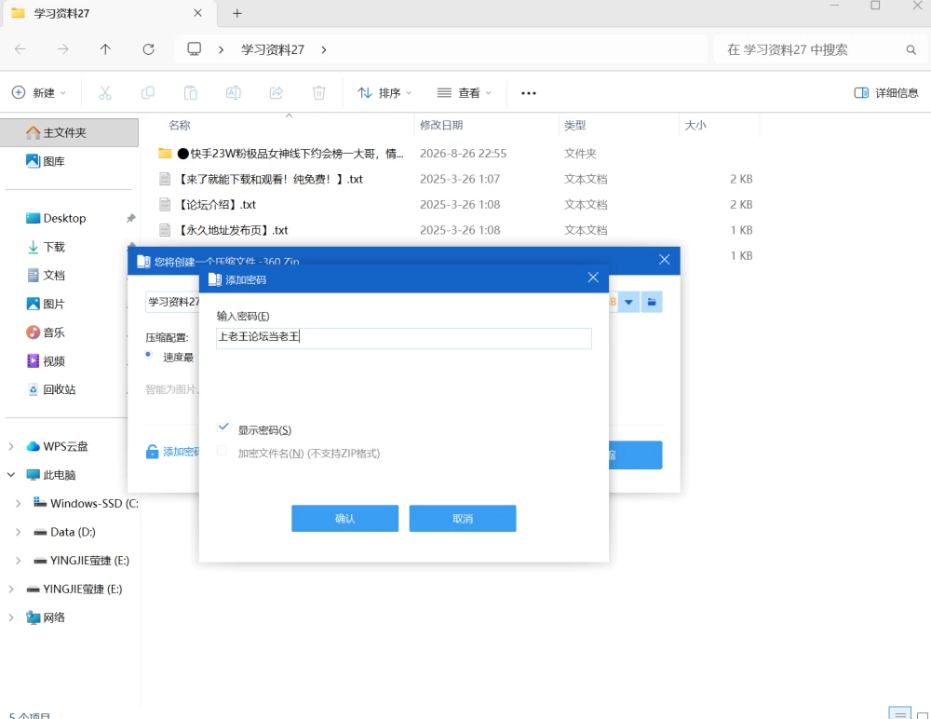Expand the chevron after 学习资料27 breadcrumb
This screenshot has width=931, height=719.
(324, 49)
